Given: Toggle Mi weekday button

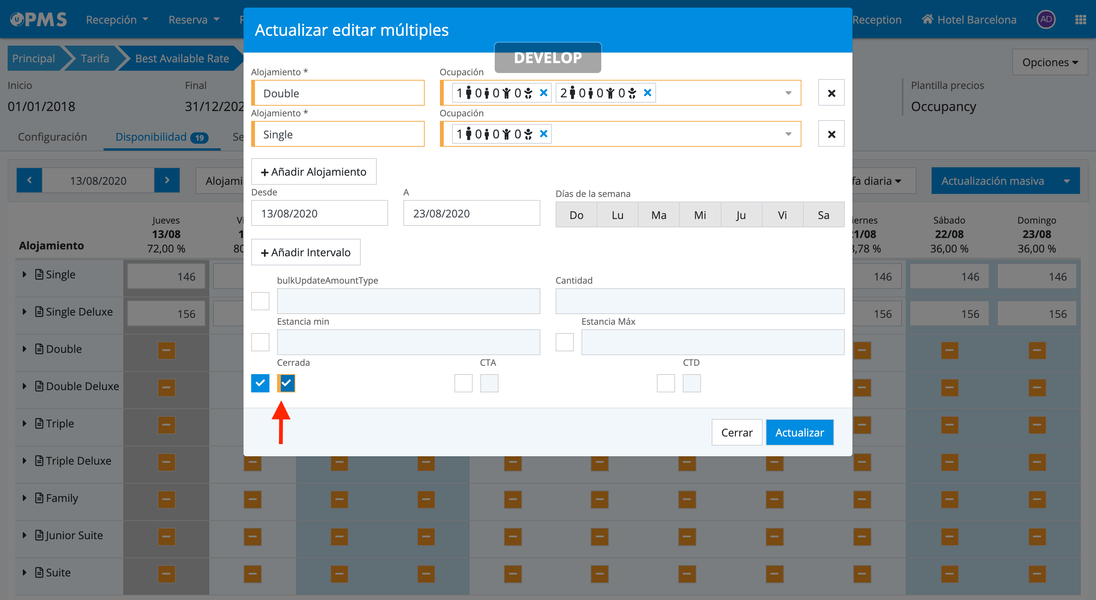Looking at the screenshot, I should 700,215.
